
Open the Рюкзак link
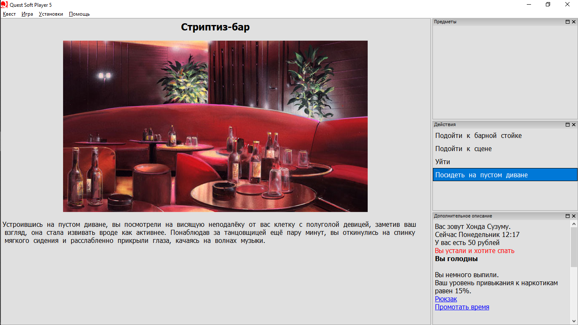tap(446, 299)
